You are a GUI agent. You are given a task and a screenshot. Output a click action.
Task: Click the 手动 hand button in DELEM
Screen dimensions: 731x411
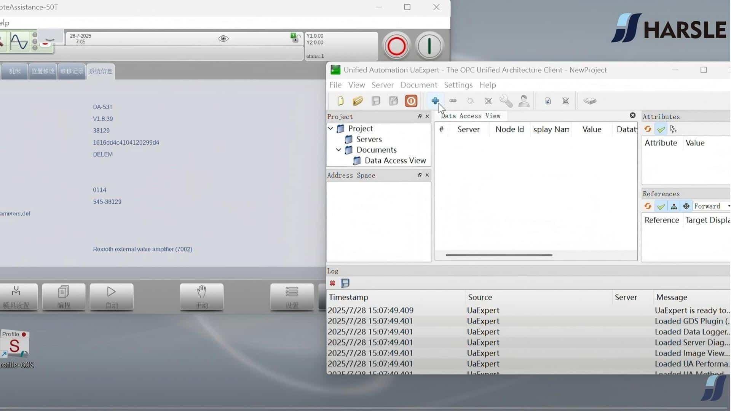coord(201,297)
